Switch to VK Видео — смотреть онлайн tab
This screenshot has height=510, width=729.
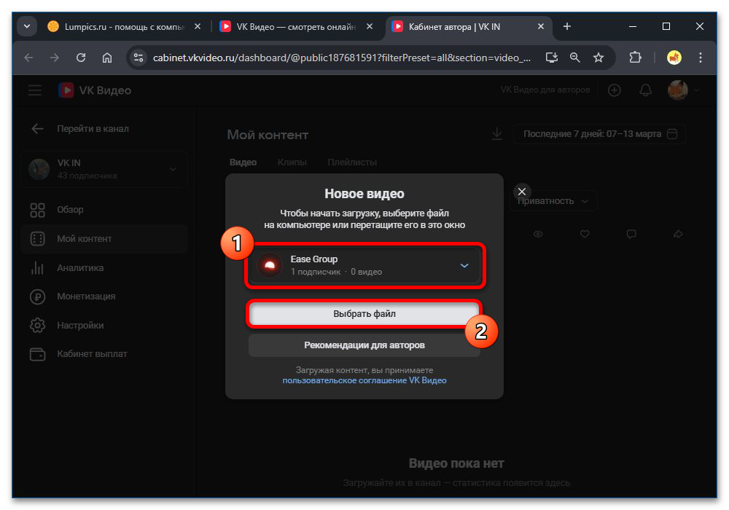[296, 27]
